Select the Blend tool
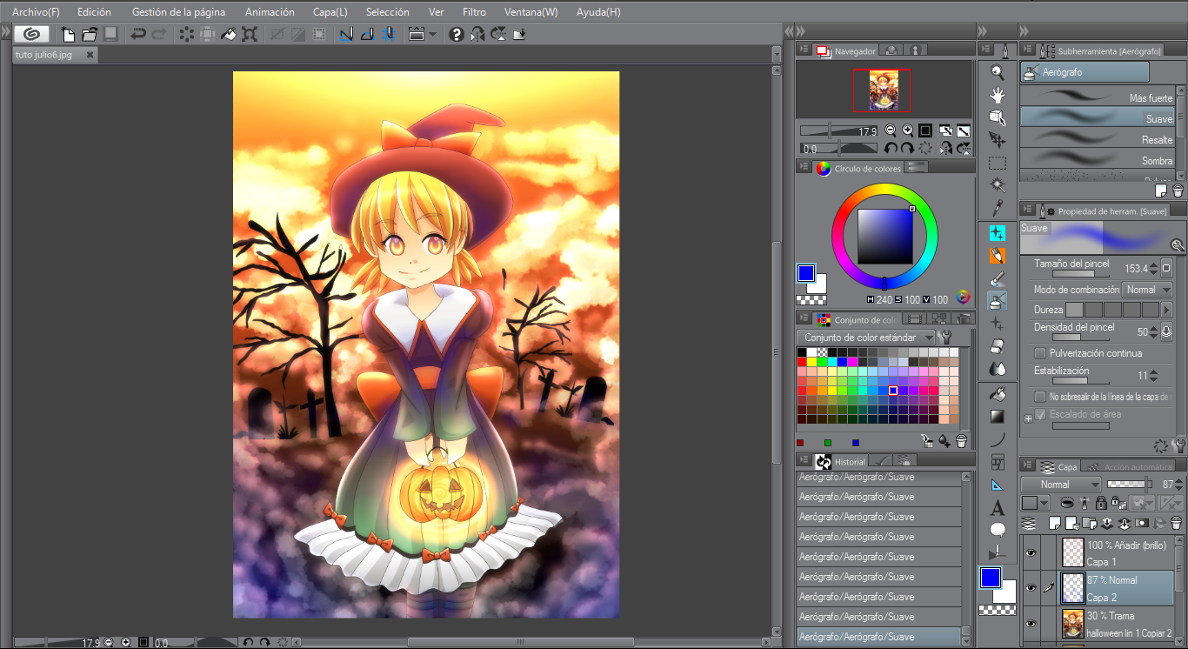The height and width of the screenshot is (649, 1188). coord(998,369)
